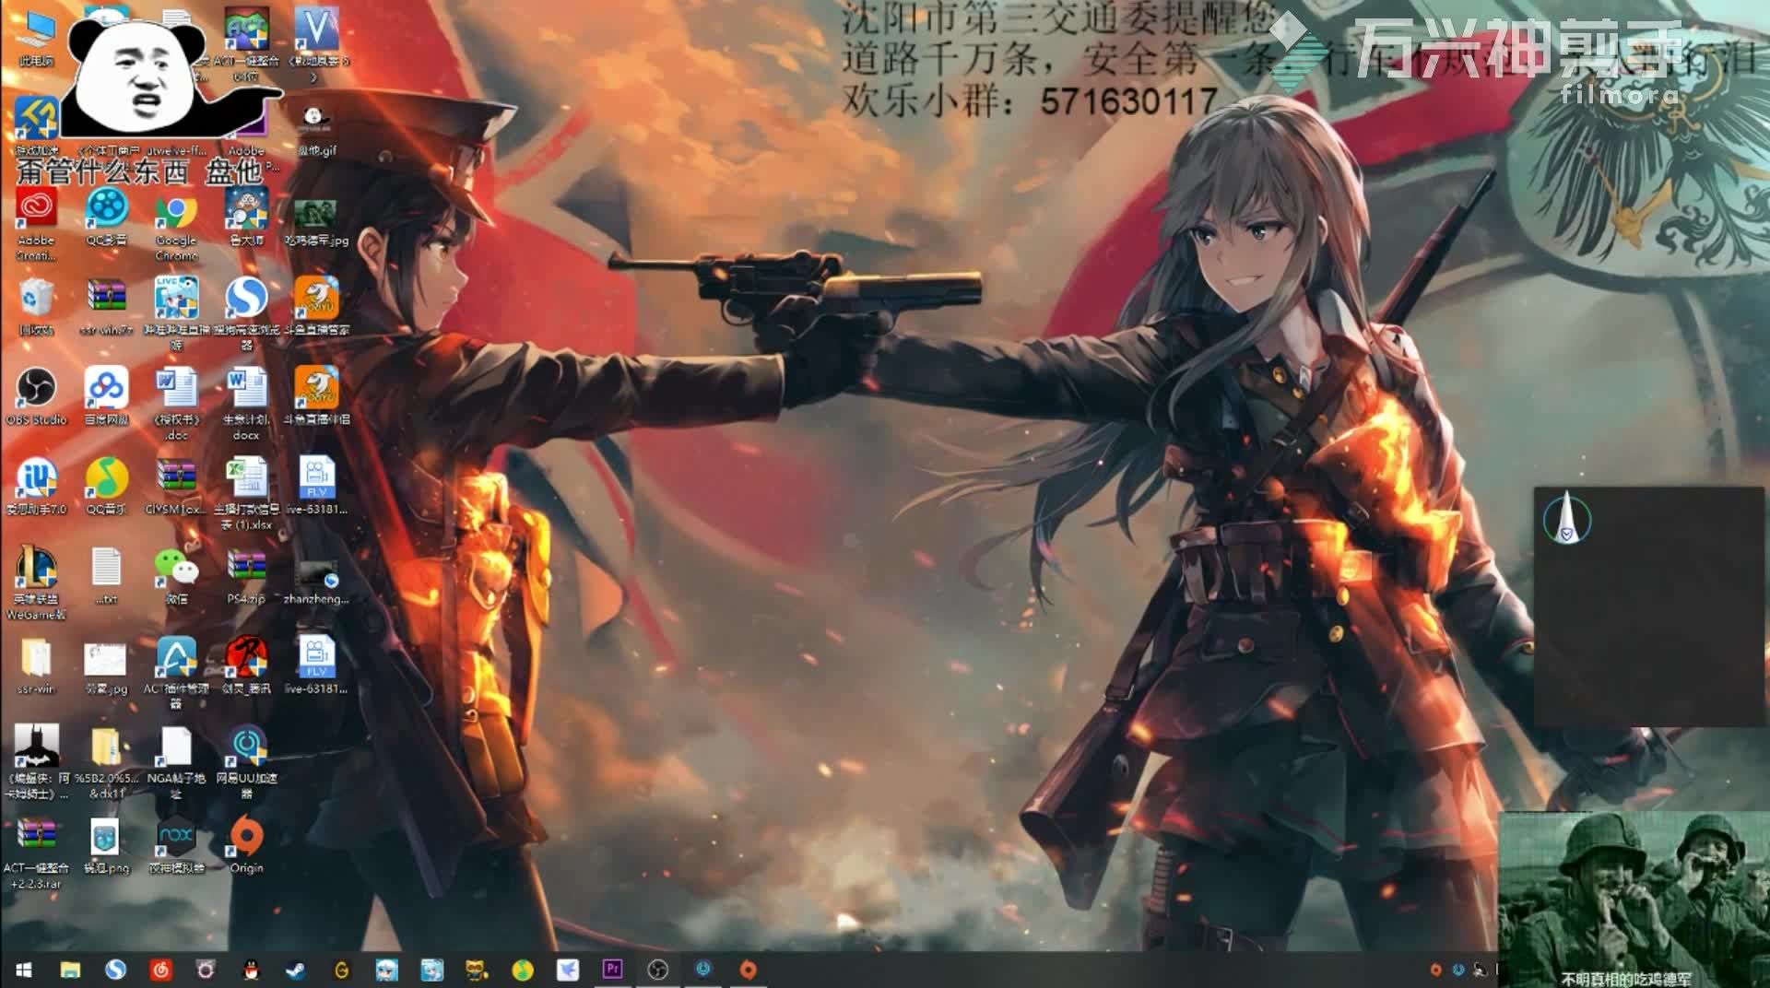Open the ssr-win folder
The image size is (1770, 988).
pos(36,665)
